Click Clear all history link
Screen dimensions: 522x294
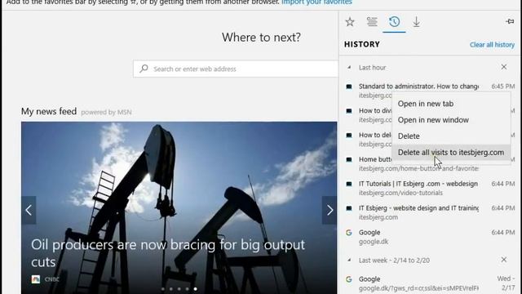point(492,44)
